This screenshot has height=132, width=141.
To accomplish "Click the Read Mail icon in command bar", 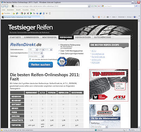I will (x=104, y=17).
